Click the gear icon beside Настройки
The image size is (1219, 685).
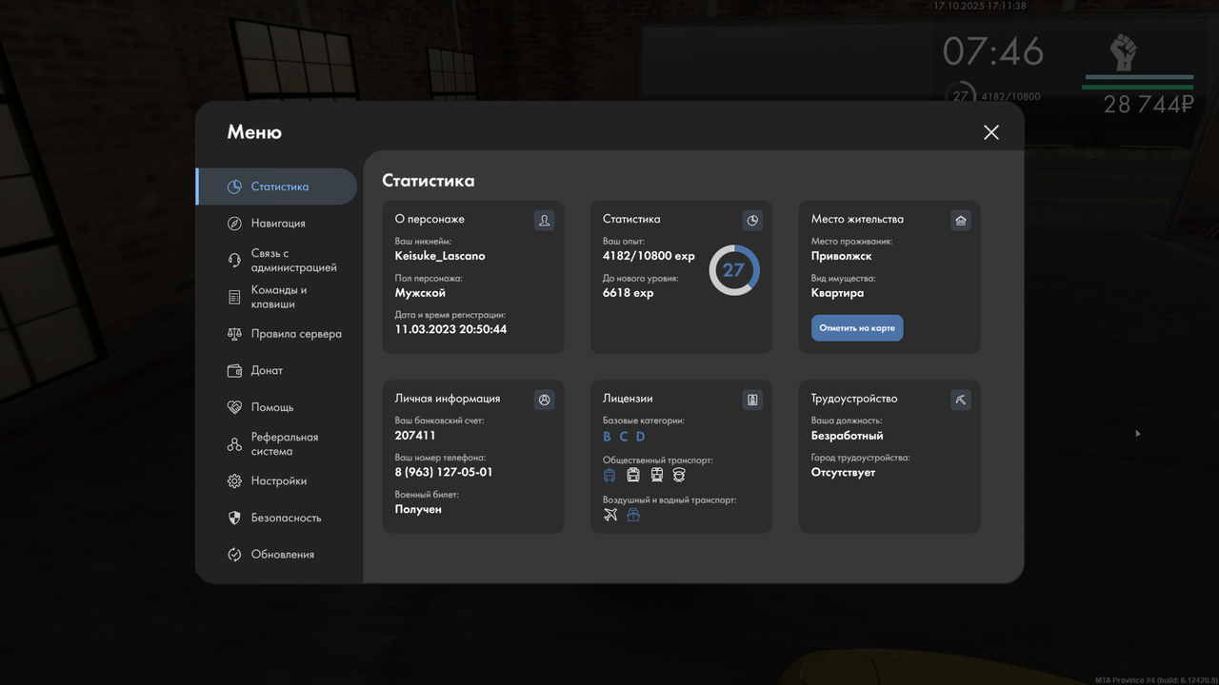(x=234, y=481)
